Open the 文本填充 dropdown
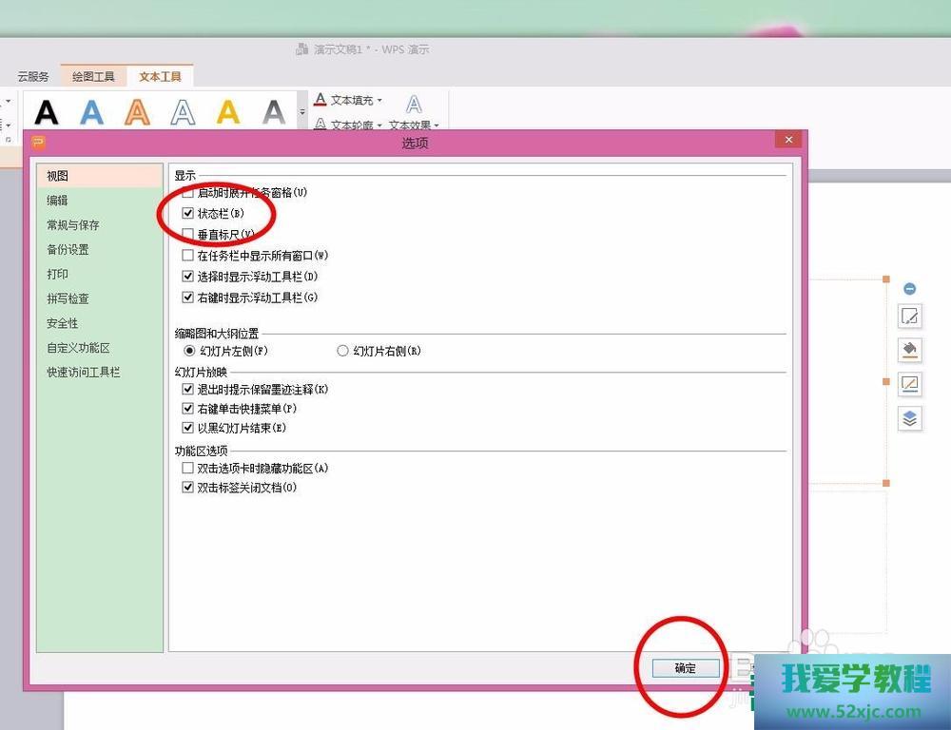The width and height of the screenshot is (951, 730). [348, 101]
